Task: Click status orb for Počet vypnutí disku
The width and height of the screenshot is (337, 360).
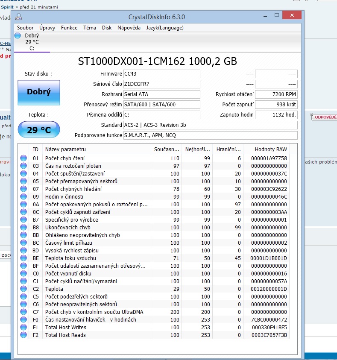Action: [23, 273]
